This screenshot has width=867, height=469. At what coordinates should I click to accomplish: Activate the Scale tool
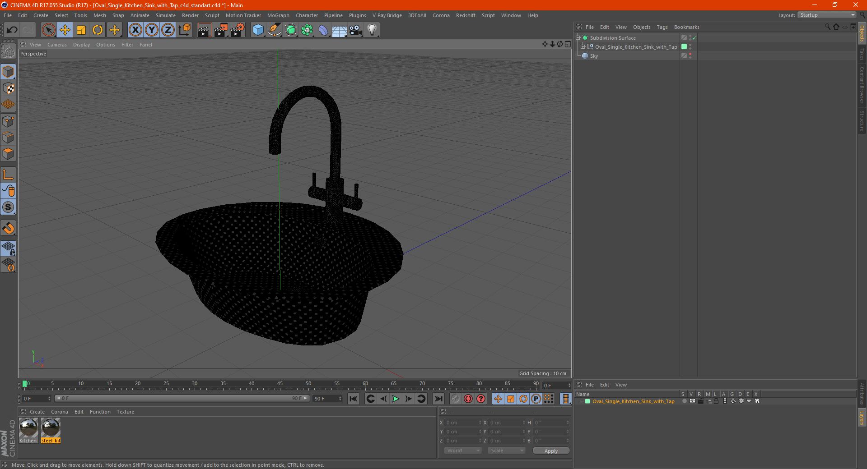point(81,30)
